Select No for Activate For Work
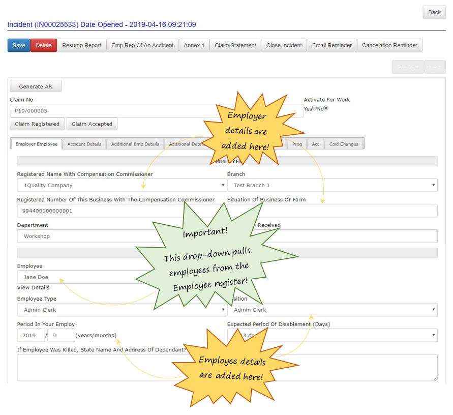453x415 pixels. (x=326, y=108)
